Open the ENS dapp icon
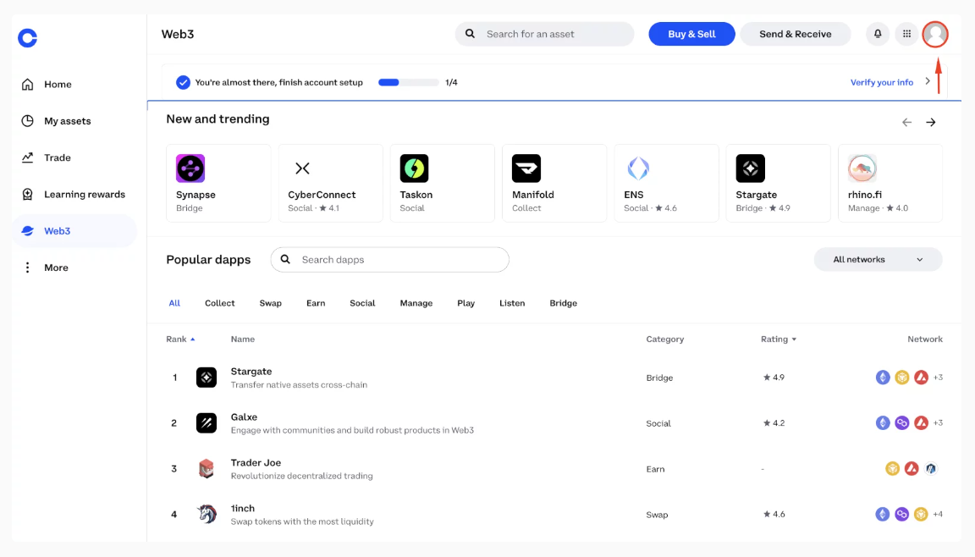 pos(638,168)
